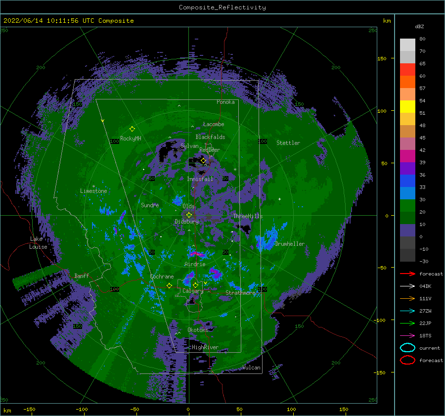The image size is (445, 416).
Task: Click the Blackfalds label on the map
Action: [210, 137]
